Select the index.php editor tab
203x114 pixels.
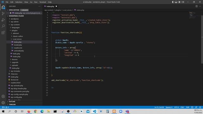[50, 6]
